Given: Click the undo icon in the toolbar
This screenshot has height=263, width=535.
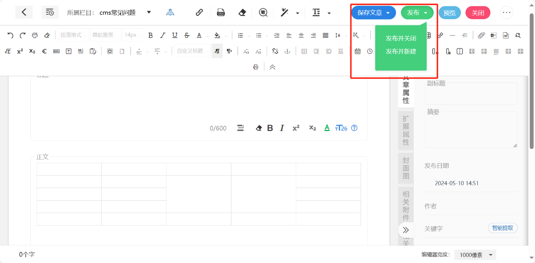Looking at the screenshot, I should coord(10,35).
